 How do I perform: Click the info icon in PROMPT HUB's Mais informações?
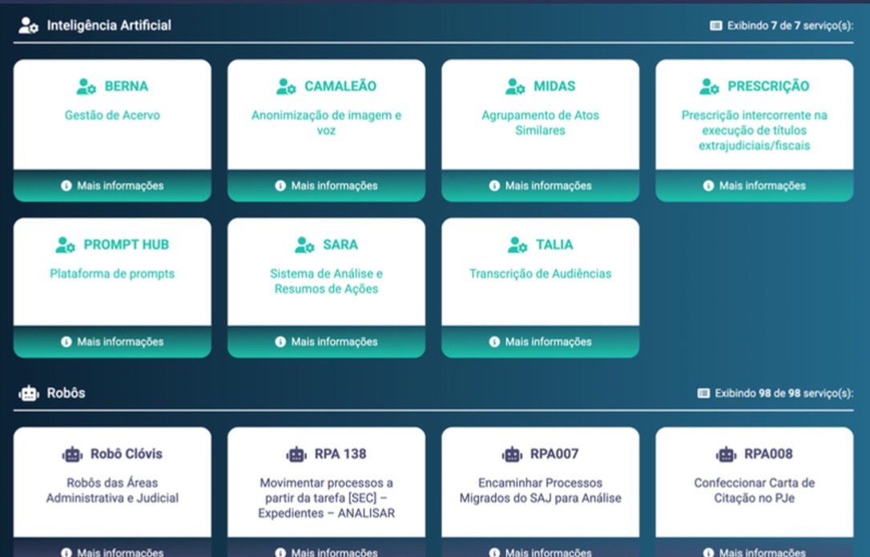coord(66,341)
